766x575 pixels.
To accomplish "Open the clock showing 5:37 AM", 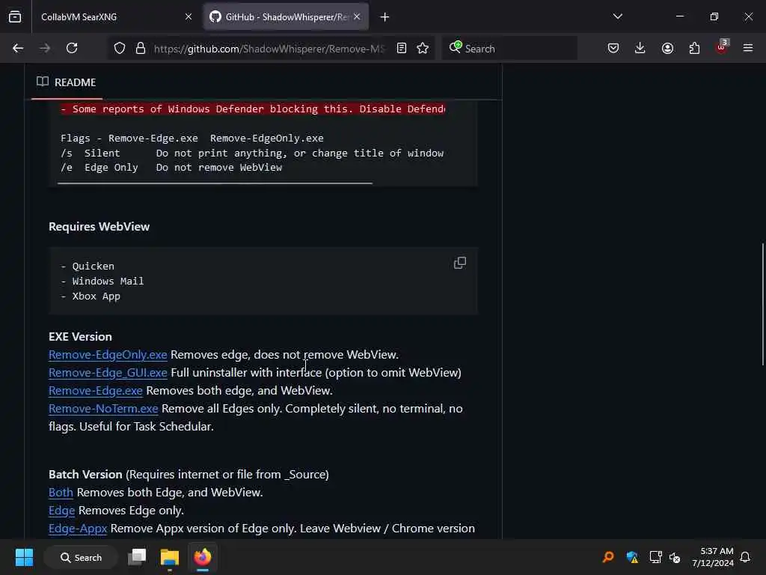I will click(x=713, y=557).
